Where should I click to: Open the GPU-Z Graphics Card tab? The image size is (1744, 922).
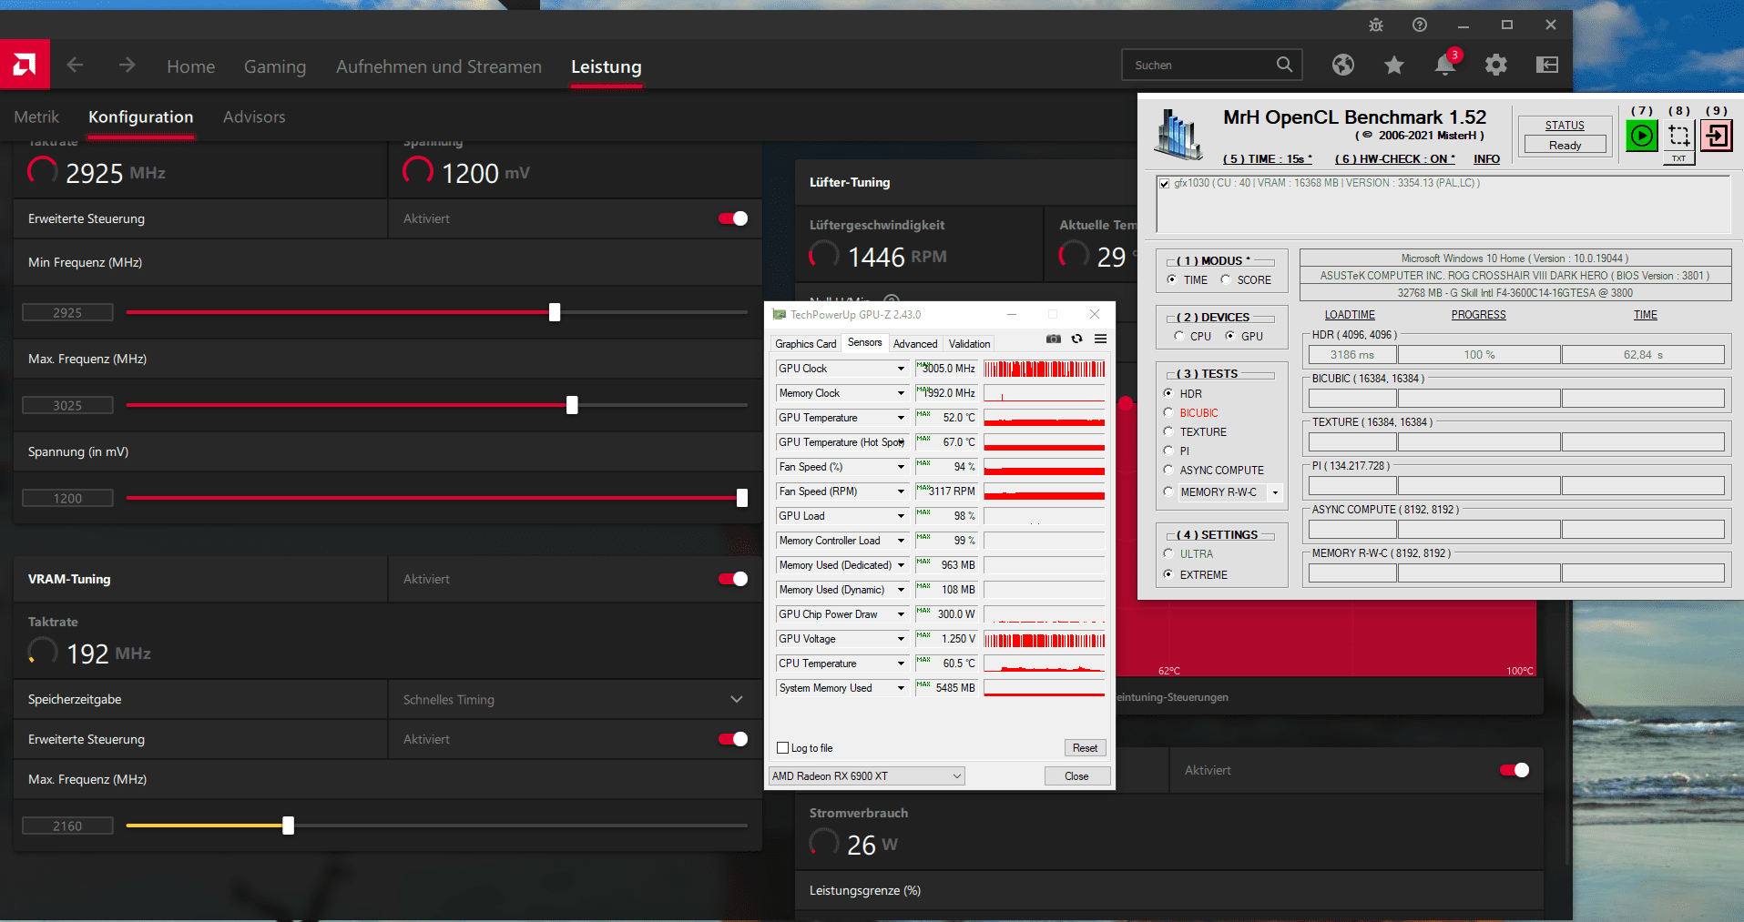pos(805,344)
